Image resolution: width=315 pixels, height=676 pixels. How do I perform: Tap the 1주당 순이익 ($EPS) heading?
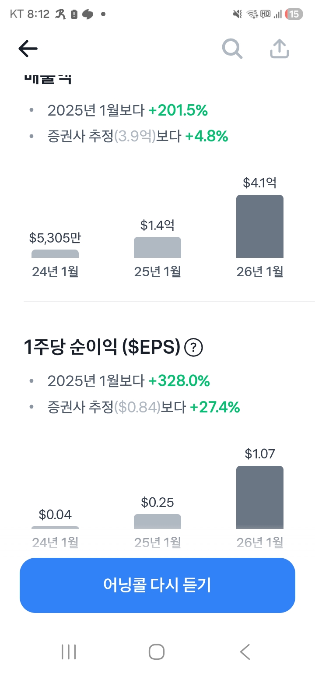click(102, 348)
